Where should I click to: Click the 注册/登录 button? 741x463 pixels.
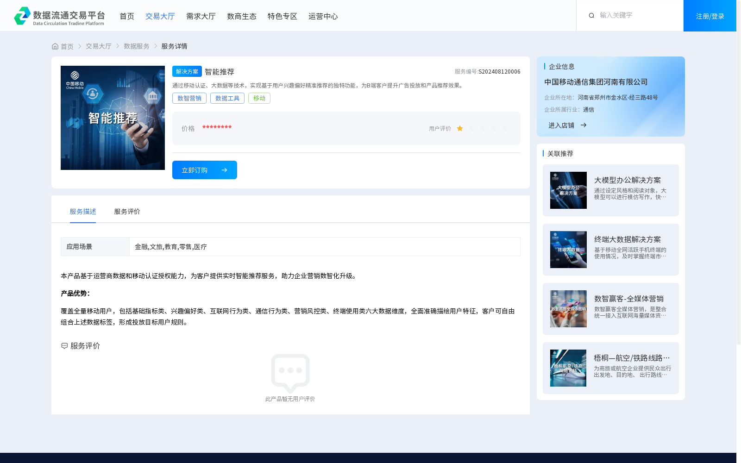click(710, 16)
